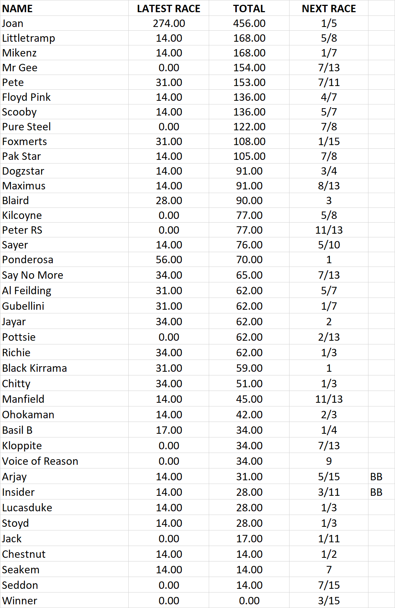Click Peter RS next race 11/13
Screen dimensions: 395x608
(x=329, y=230)
